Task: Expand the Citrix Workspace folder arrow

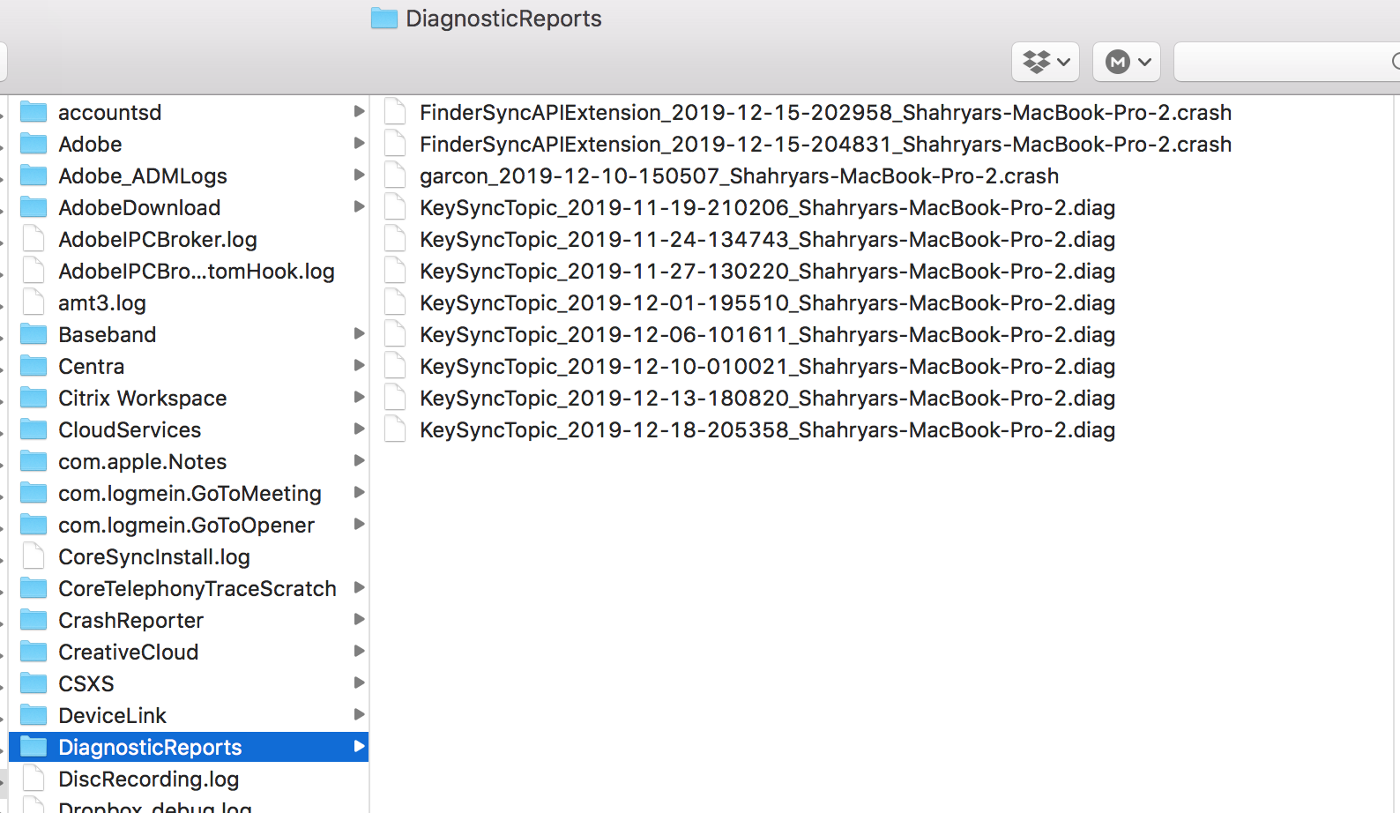Action: (359, 397)
